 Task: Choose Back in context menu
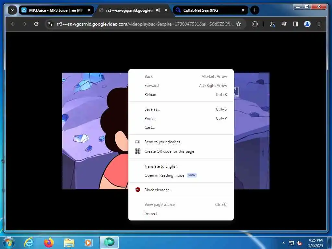pyautogui.click(x=181, y=77)
